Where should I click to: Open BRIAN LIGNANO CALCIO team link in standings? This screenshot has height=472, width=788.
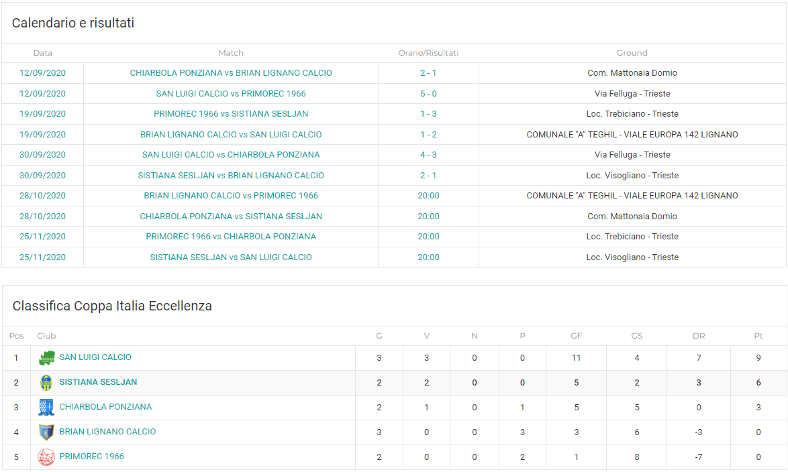point(107,431)
